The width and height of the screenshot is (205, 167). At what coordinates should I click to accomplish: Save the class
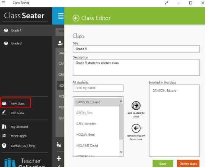click(x=163, y=164)
